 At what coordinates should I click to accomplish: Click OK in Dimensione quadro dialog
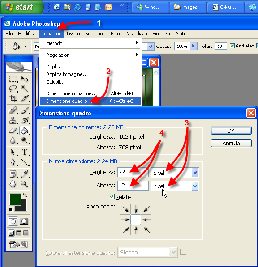(231, 131)
